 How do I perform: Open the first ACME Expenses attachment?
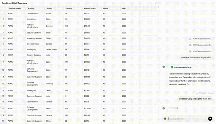[x=200, y=39]
